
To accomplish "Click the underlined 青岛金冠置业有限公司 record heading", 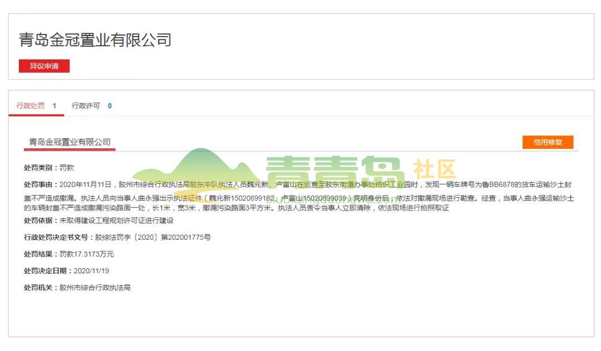I will pos(70,142).
